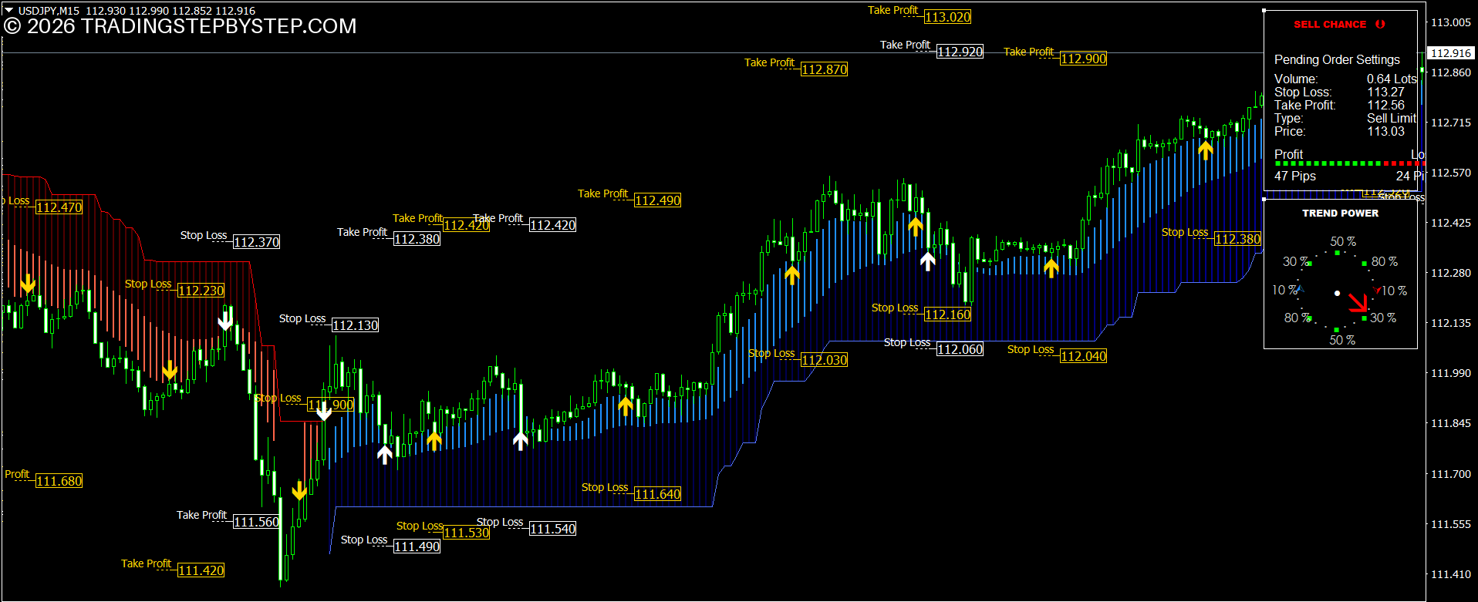The height and width of the screenshot is (602, 1478).
Task: Click the leftmost white up arrow above Stop Loss 111.490
Action: 385,453
